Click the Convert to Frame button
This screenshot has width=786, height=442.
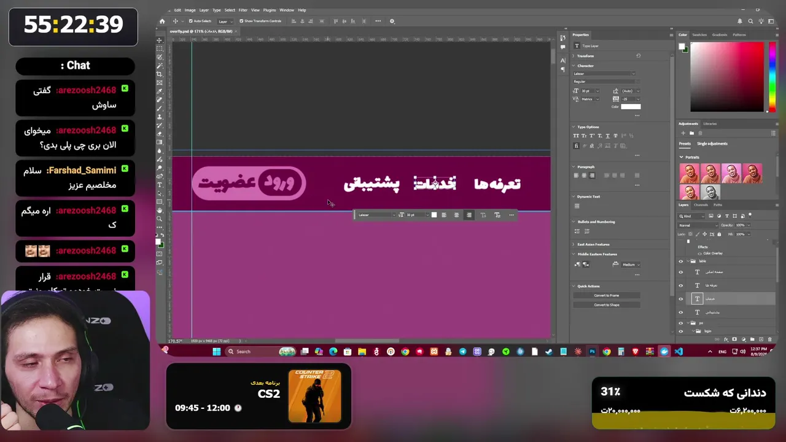[x=606, y=295]
